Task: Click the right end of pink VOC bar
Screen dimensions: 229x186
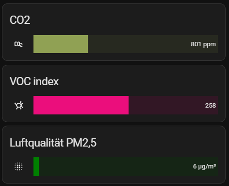Action: (x=127, y=105)
